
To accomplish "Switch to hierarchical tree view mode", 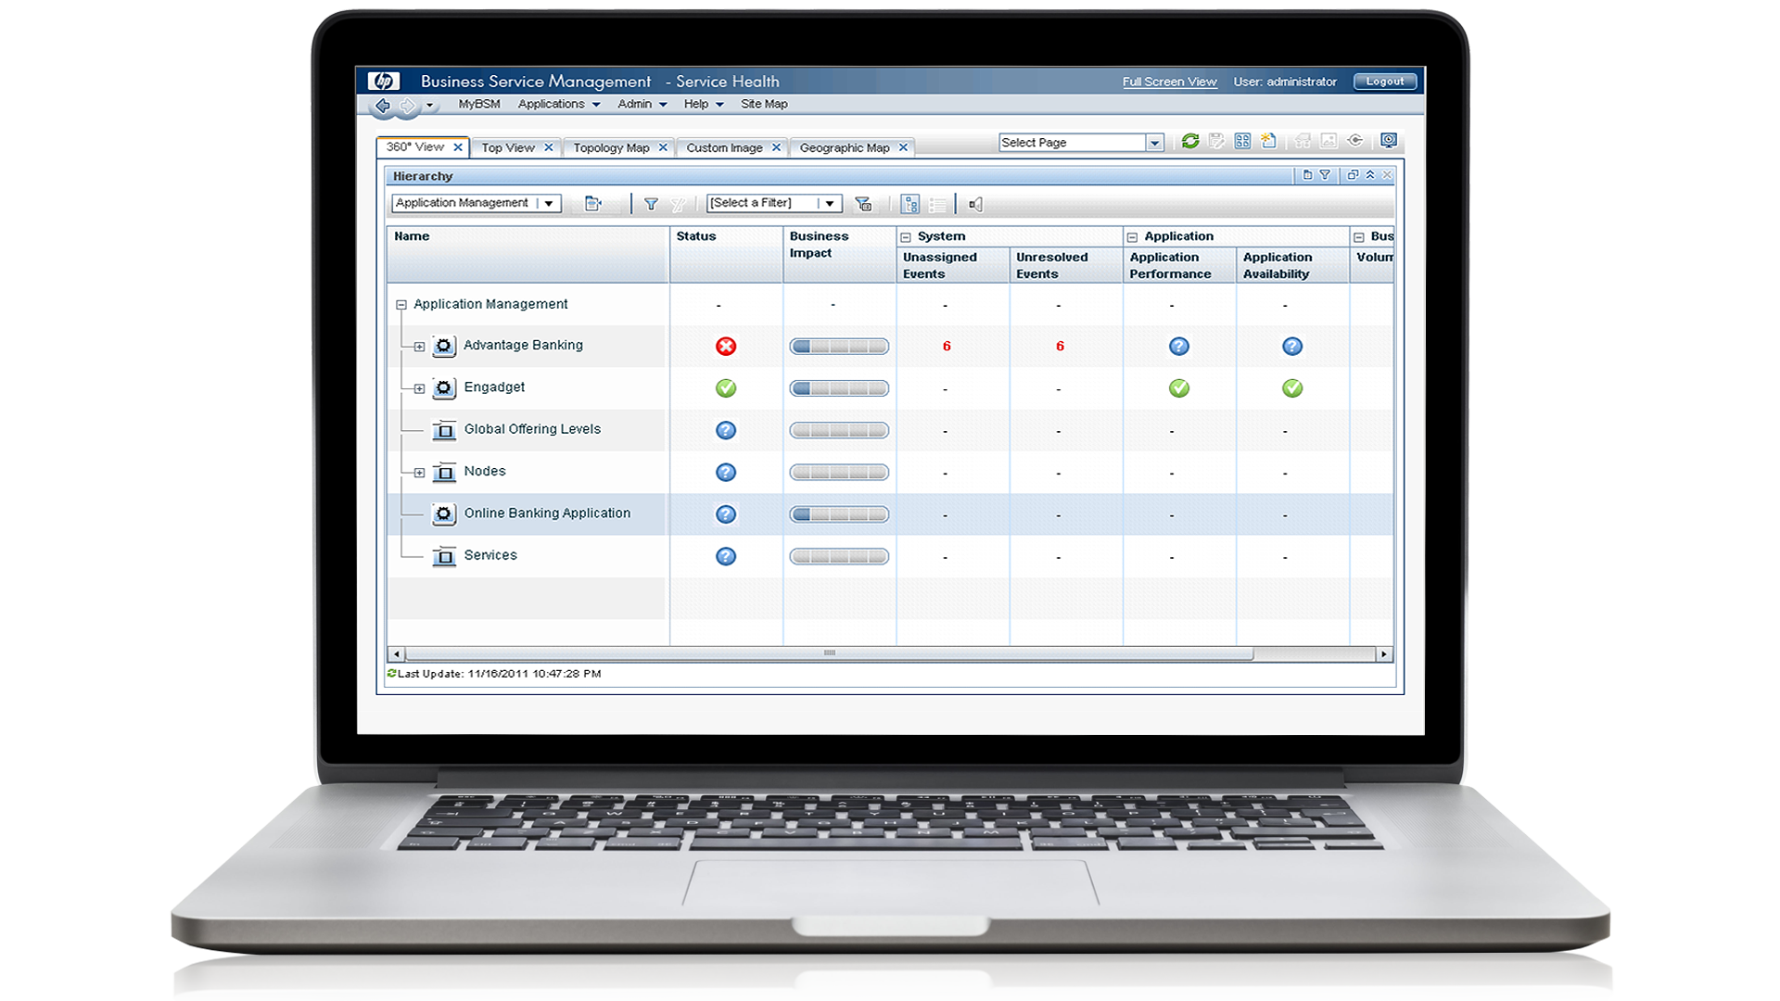I will 910,204.
